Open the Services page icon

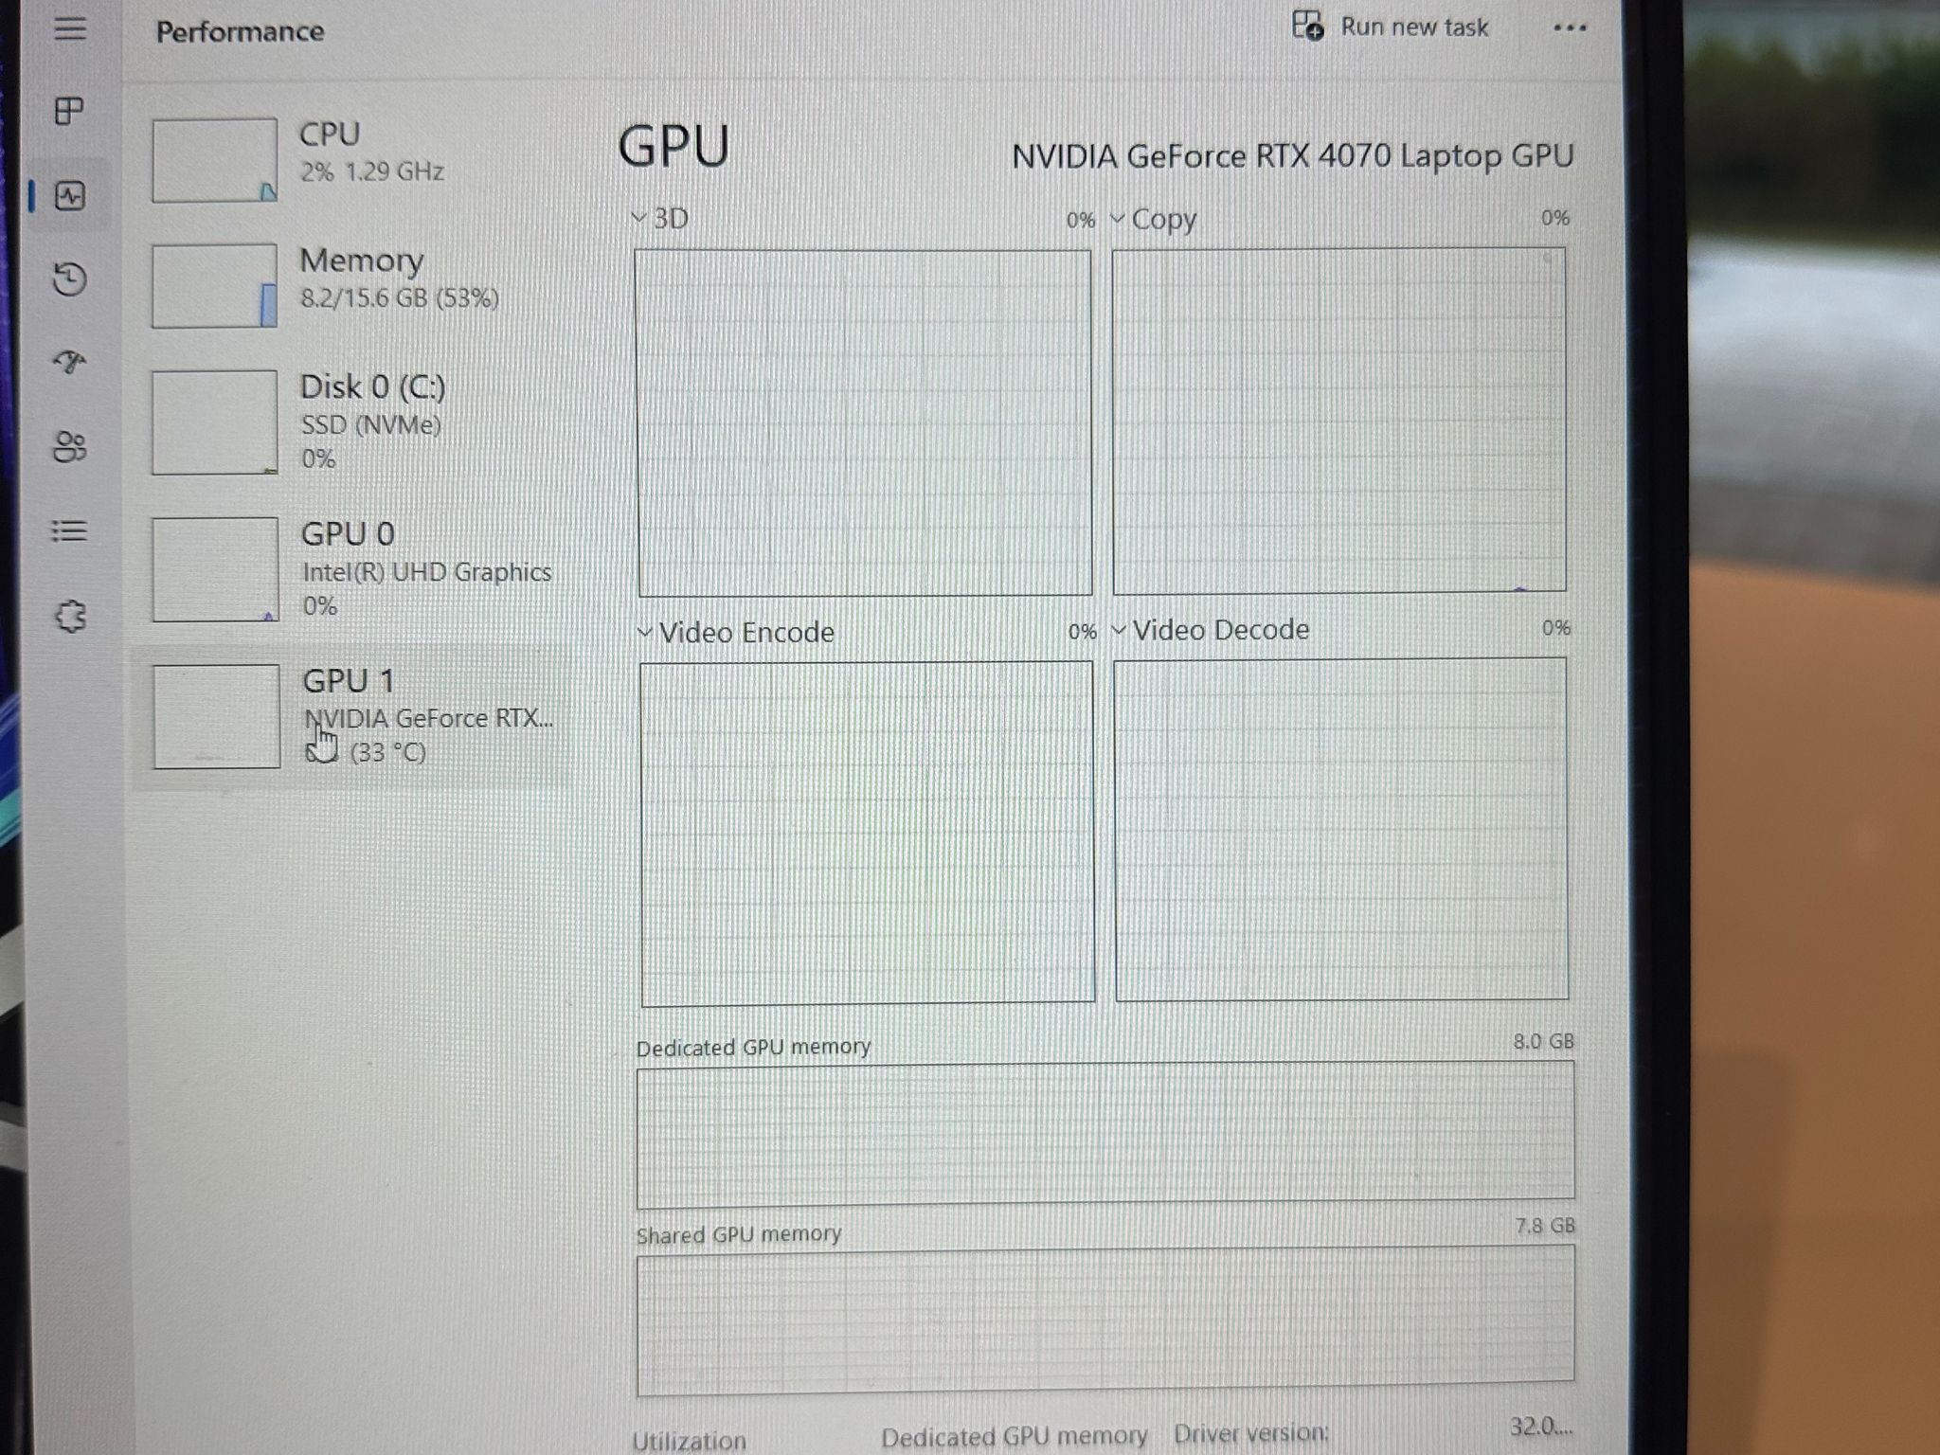70,617
